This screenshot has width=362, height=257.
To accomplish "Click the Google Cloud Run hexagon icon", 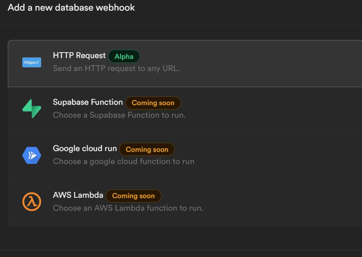I will (x=32, y=155).
